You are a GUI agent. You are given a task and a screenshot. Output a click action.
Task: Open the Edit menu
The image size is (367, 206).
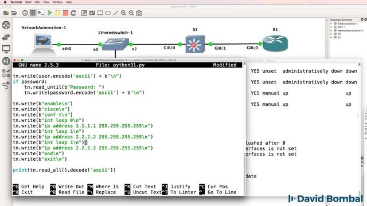click(37, 2)
